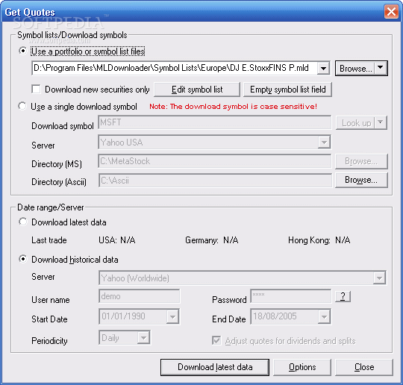Click the 'Edit symbol list' button
Screen dimensions: 403x385
(197, 90)
